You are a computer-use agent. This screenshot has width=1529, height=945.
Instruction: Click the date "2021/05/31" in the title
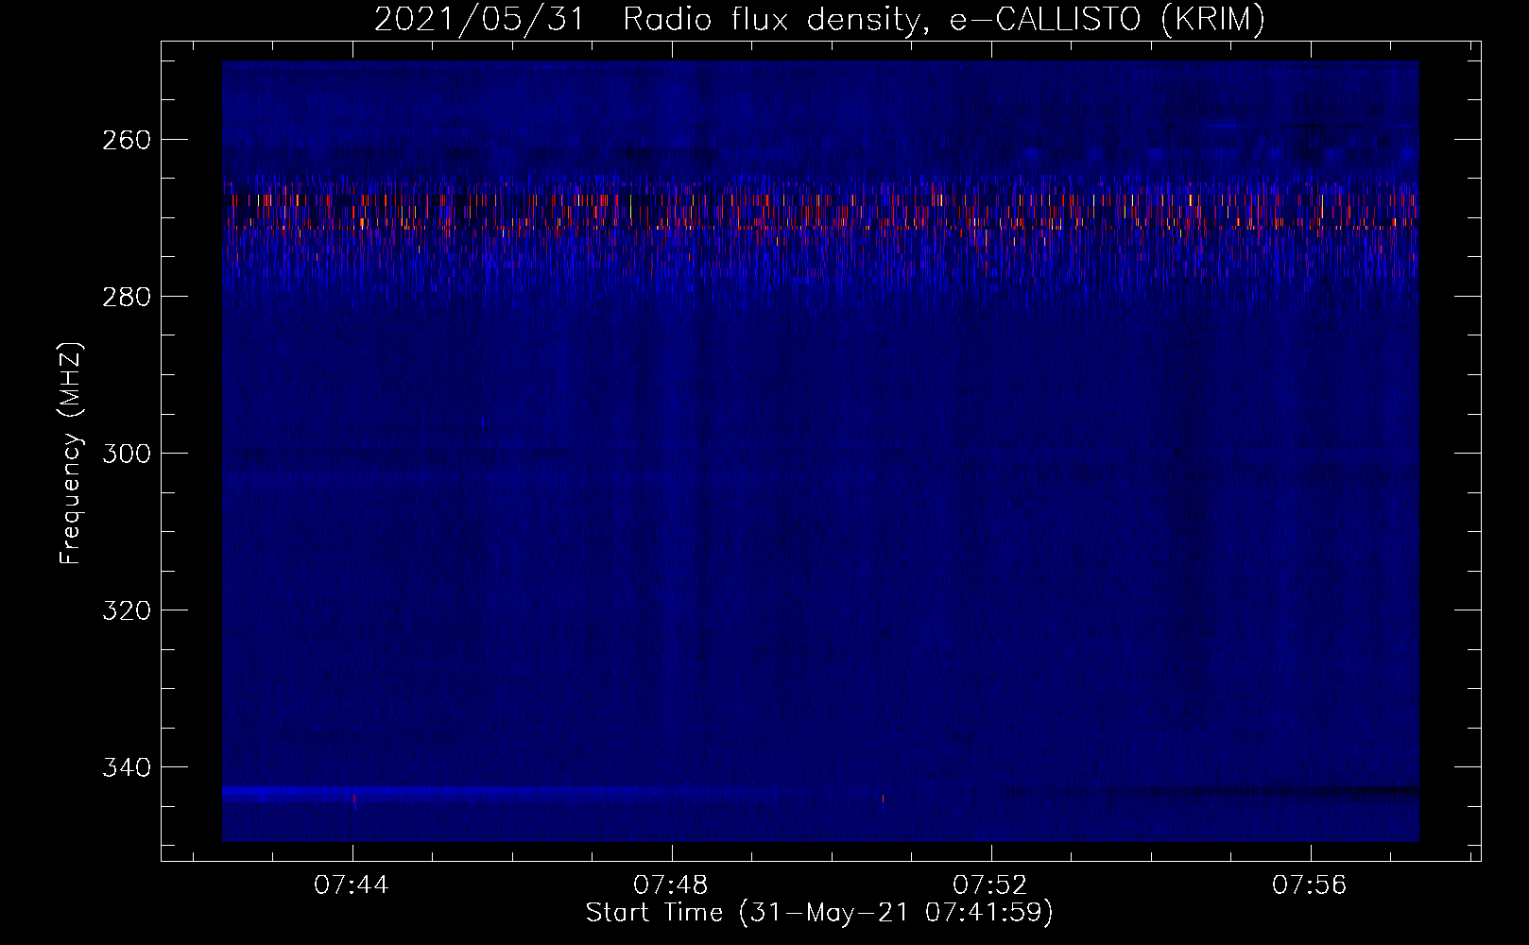pyautogui.click(x=480, y=19)
